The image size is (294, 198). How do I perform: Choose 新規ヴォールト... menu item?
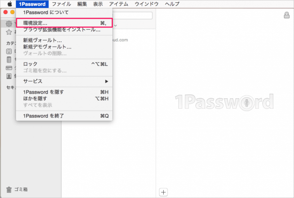click(x=42, y=40)
